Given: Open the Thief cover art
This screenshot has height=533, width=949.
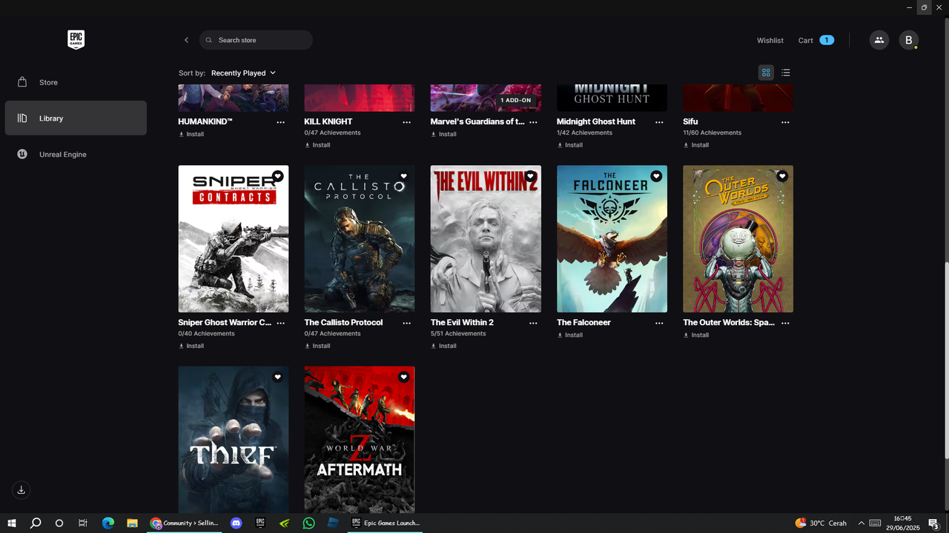Looking at the screenshot, I should tap(234, 440).
